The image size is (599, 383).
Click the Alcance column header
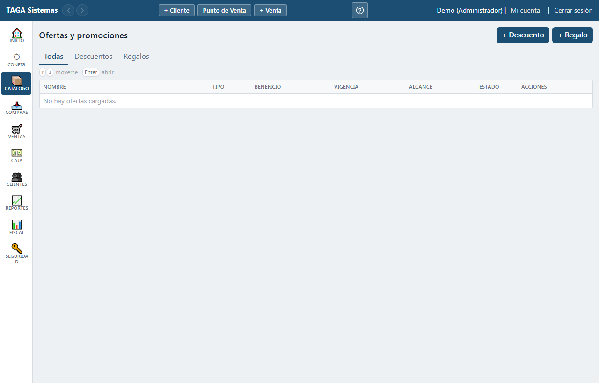[x=421, y=87]
